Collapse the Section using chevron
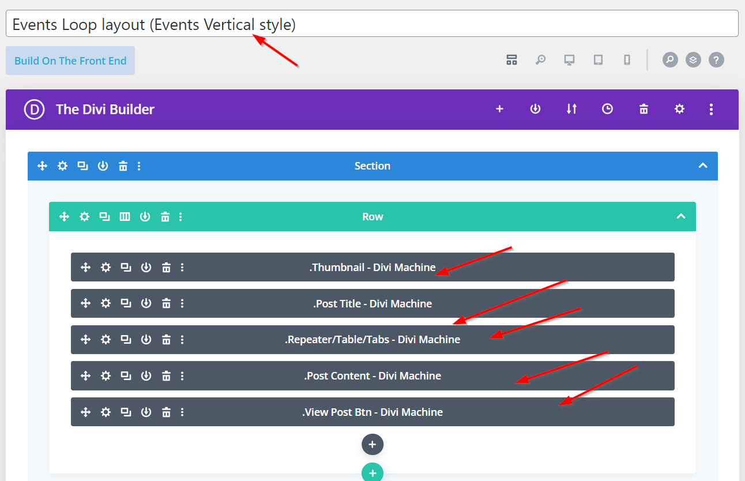The image size is (745, 481). point(702,166)
